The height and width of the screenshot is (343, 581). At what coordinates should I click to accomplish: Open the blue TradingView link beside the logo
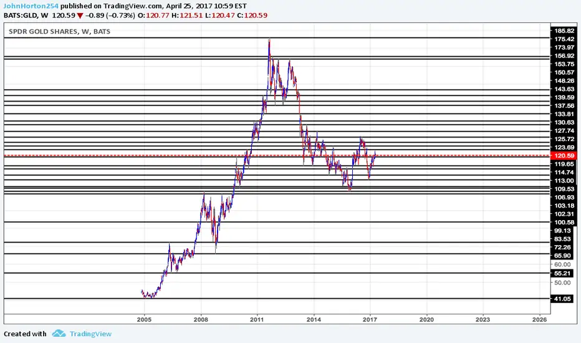[90, 334]
